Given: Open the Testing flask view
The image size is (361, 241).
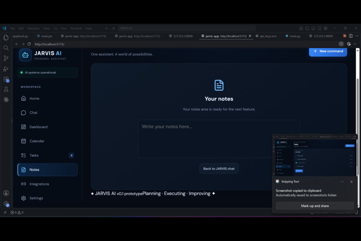Looking at the screenshot, I should pyautogui.click(x=6, y=89).
